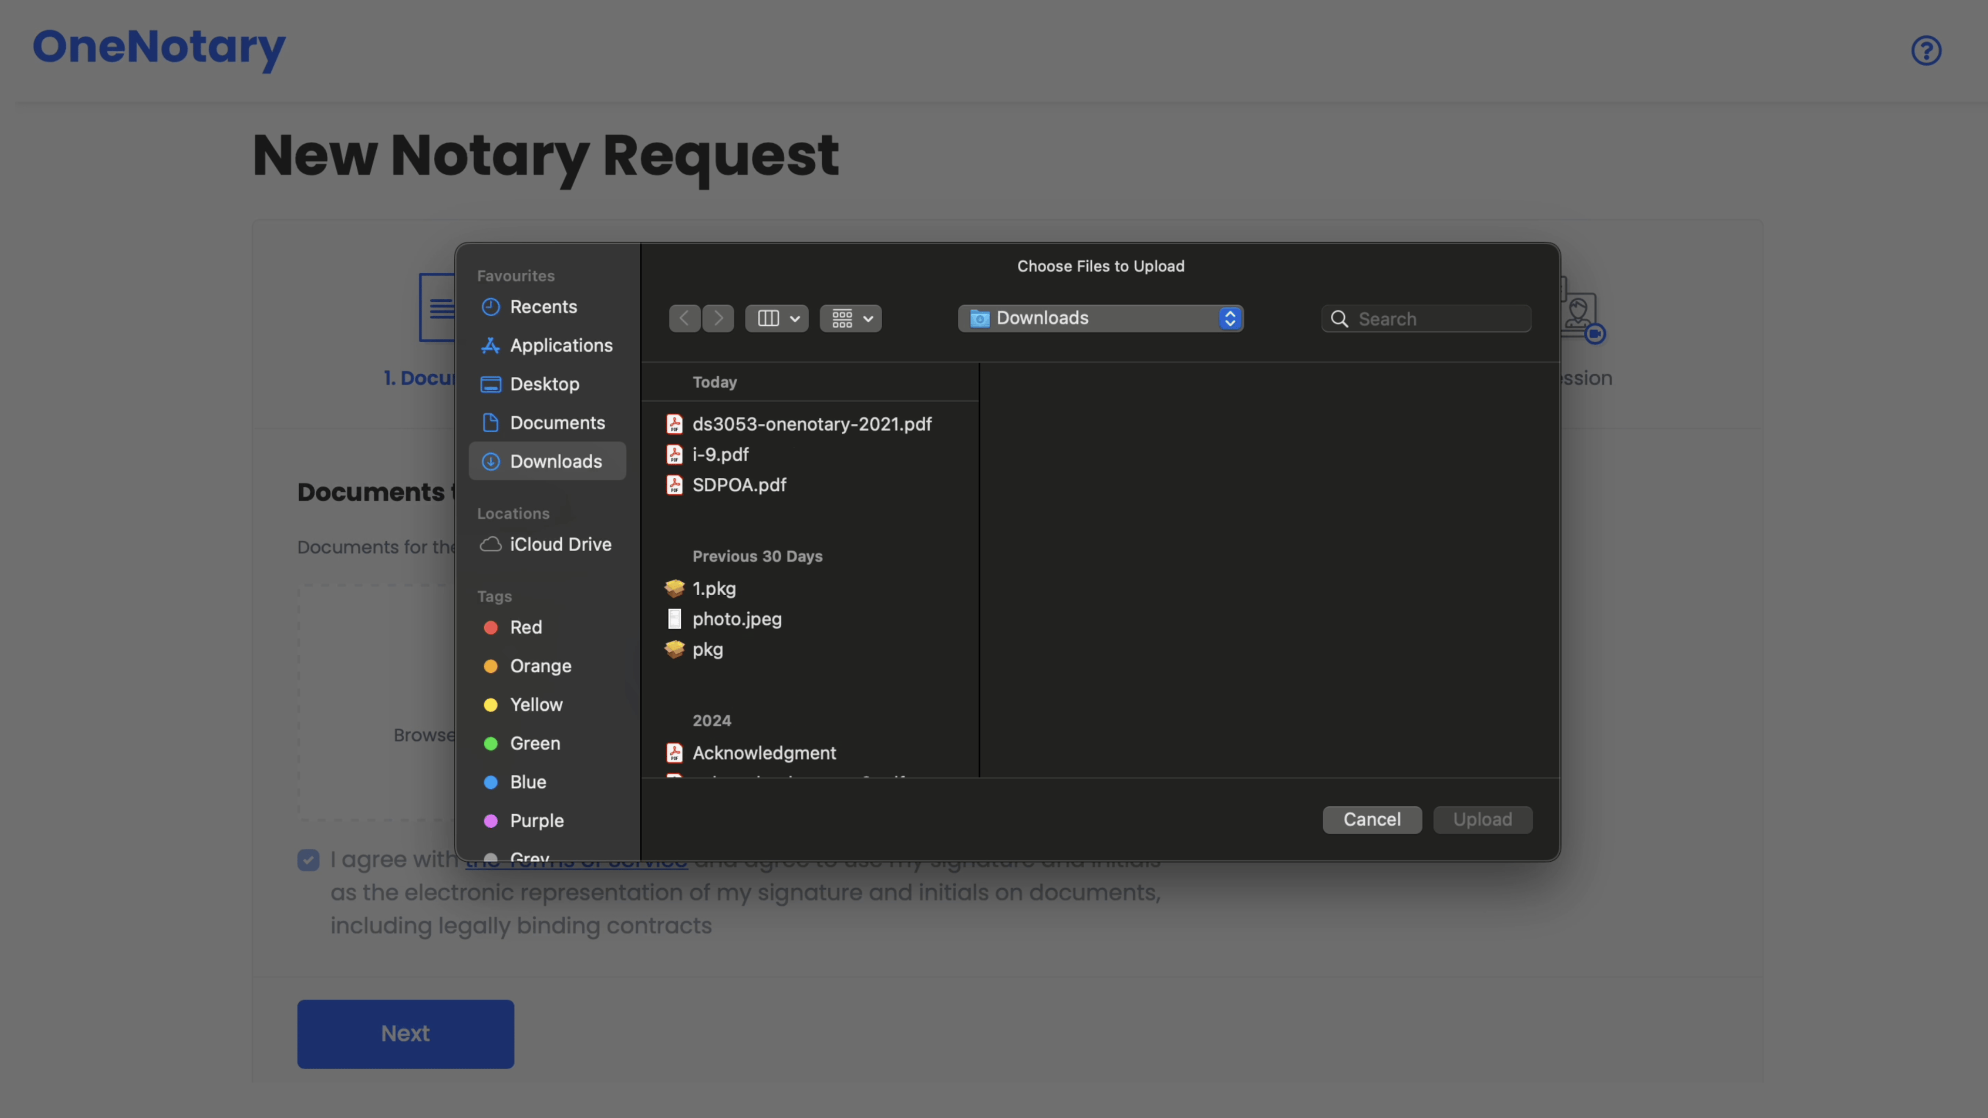Toggle the terms of service agreement checkbox
Screen dimensions: 1988x1118
click(x=308, y=860)
